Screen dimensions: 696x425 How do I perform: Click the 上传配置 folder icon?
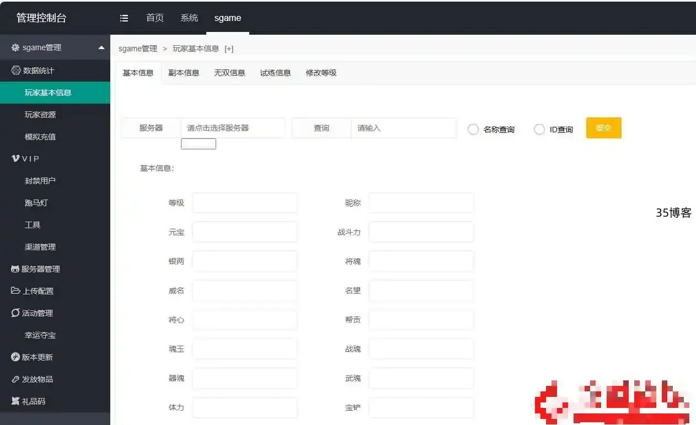15,290
